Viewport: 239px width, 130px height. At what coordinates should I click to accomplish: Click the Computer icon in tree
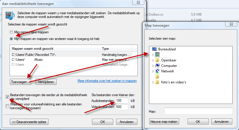point(157,66)
